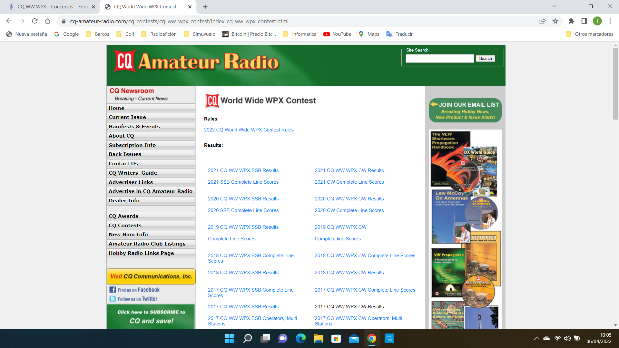Open the browser home page icon
The image size is (619, 348).
pyautogui.click(x=47, y=21)
